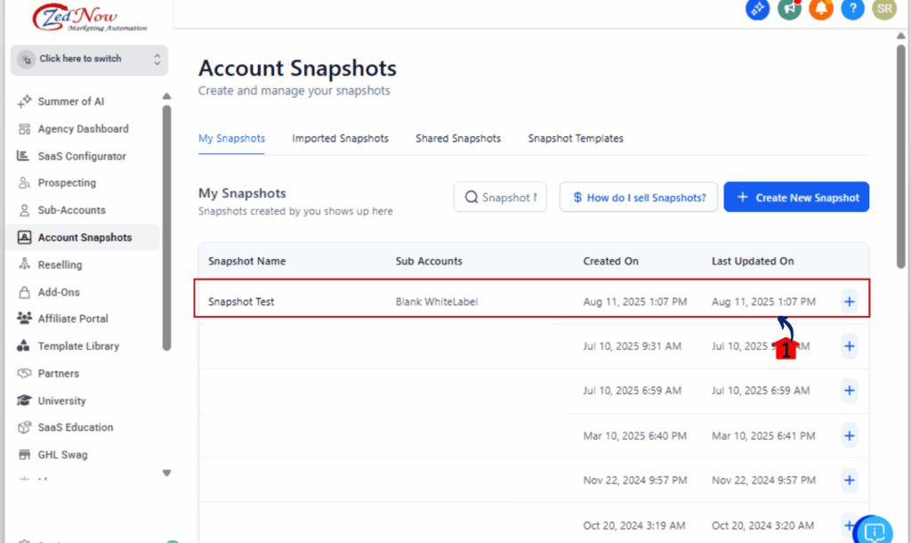Click How do I sell Snapshots button

639,197
